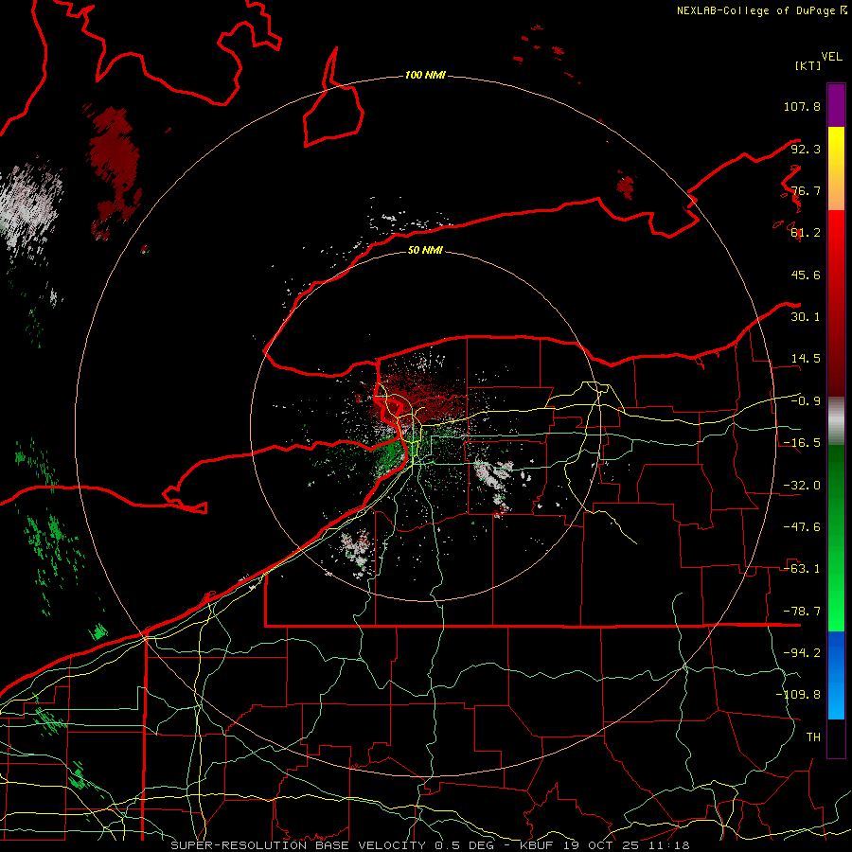
Task: Select the 45.6 velocity scale value
Action: pyautogui.click(x=806, y=275)
